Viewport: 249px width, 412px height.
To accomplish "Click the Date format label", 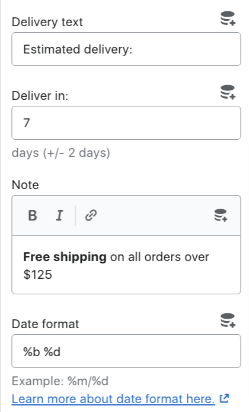I will 45,324.
